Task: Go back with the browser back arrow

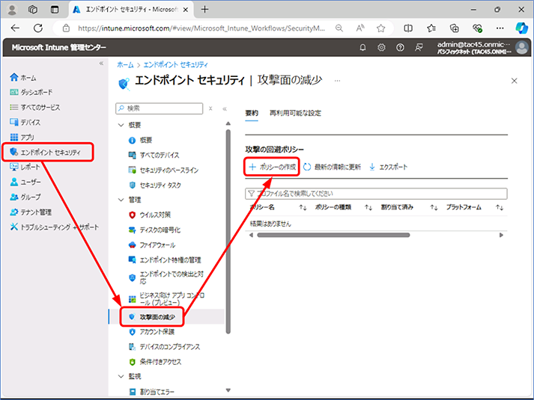Action: (15, 28)
